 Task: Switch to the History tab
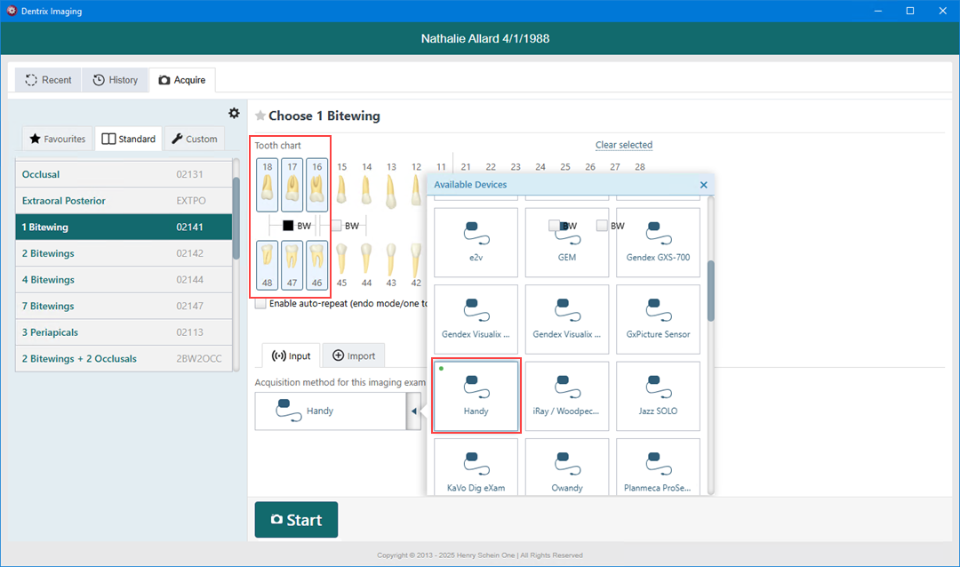[x=116, y=80]
